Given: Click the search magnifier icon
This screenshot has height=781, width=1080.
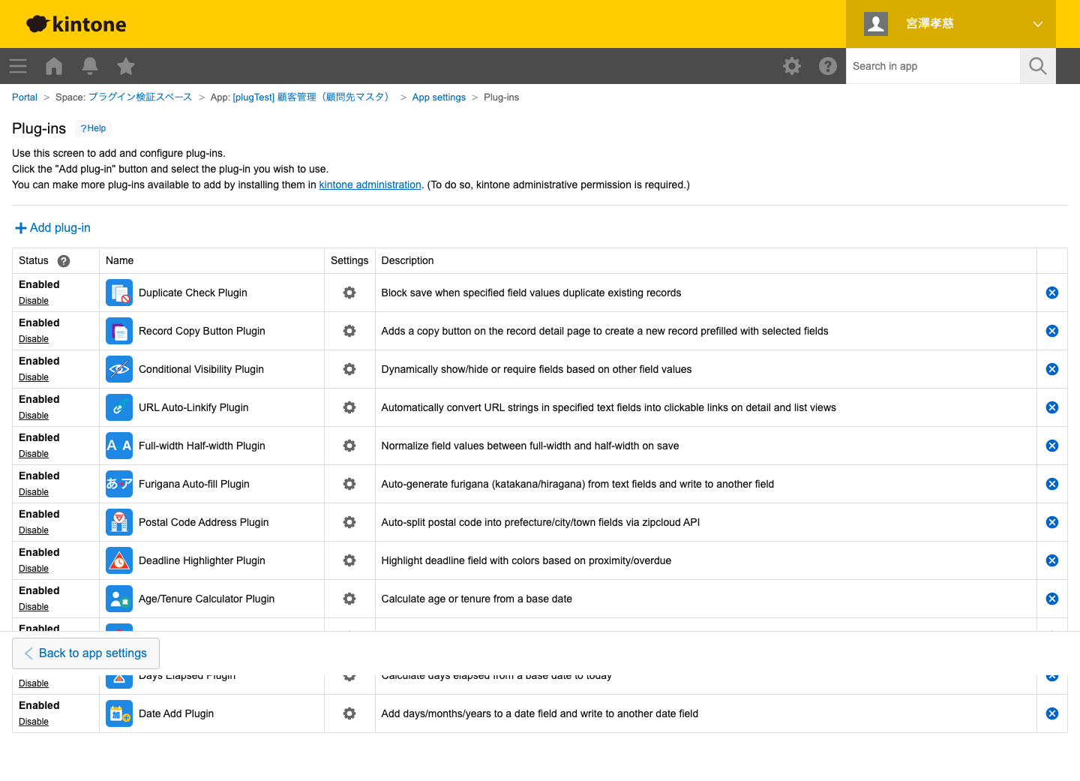Looking at the screenshot, I should pos(1038,66).
